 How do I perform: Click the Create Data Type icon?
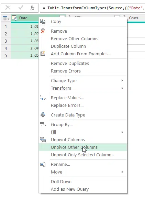43,115
